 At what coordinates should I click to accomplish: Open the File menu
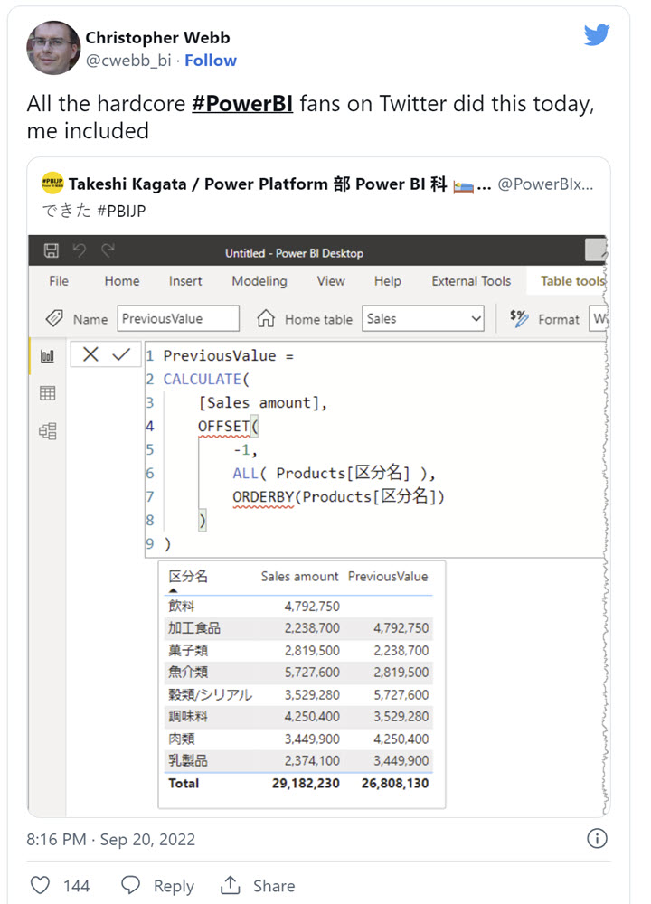tap(59, 281)
